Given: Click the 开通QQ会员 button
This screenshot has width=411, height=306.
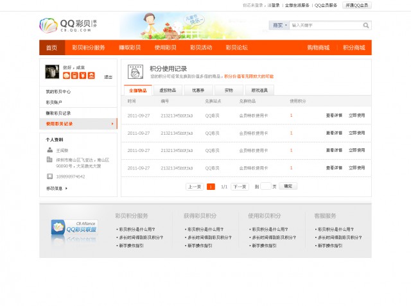Looking at the screenshot, I should (357, 5).
